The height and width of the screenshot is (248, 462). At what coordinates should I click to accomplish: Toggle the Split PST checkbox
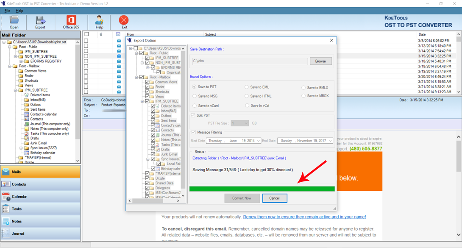point(193,115)
